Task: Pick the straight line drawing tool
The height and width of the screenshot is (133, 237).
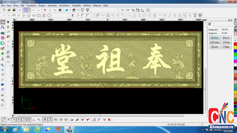Action: (9, 15)
